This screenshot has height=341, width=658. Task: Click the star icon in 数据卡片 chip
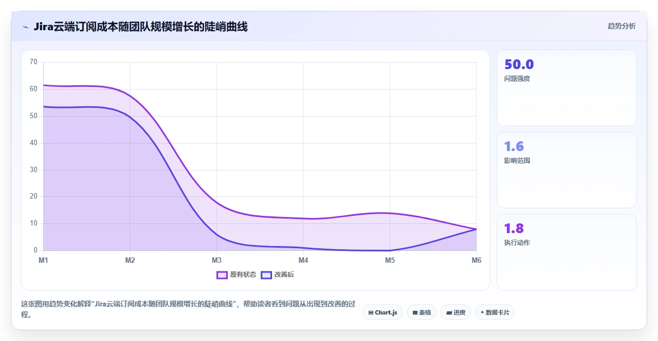click(x=482, y=312)
